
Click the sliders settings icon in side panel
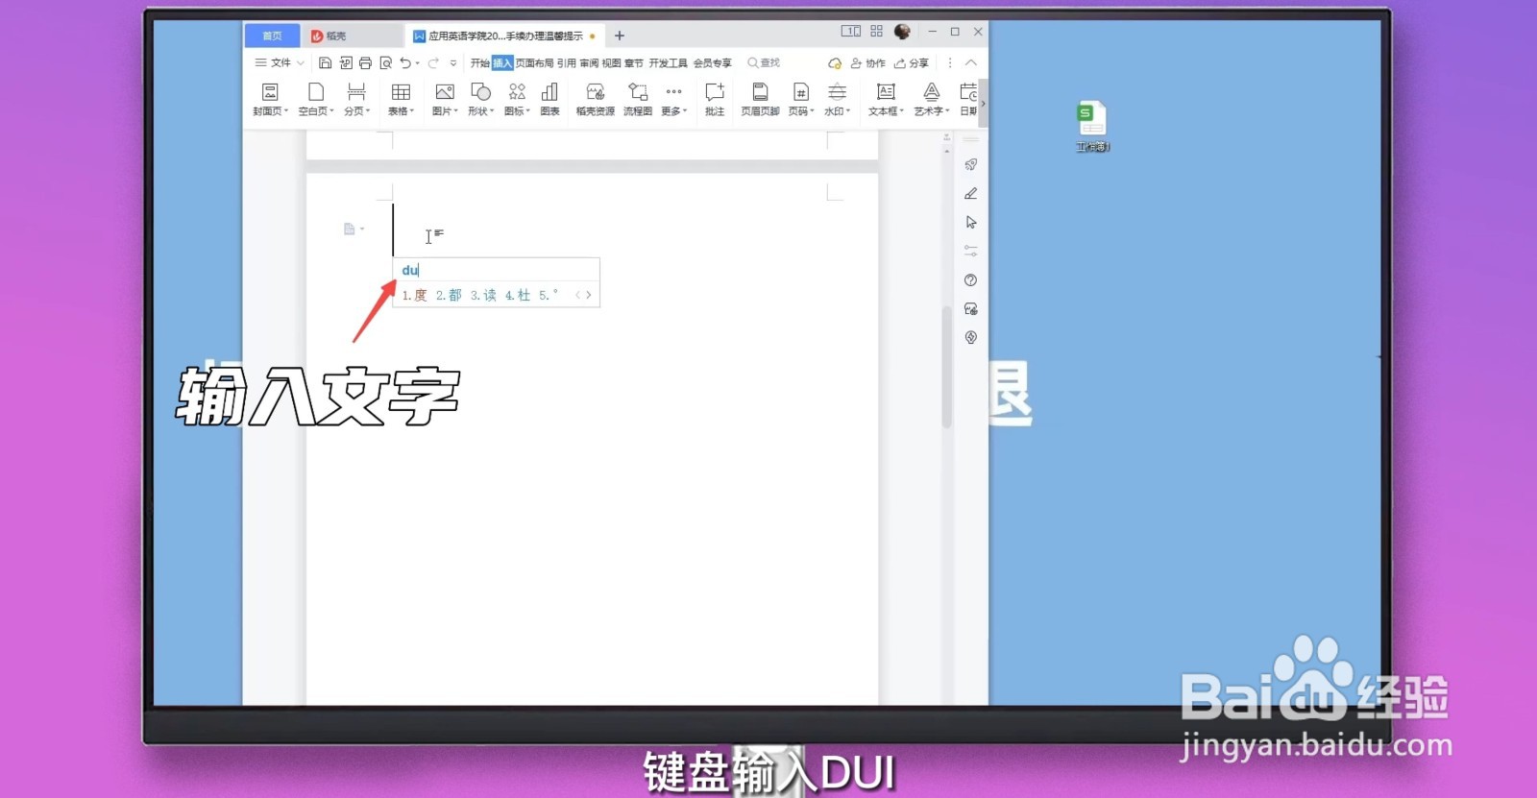[x=971, y=251]
